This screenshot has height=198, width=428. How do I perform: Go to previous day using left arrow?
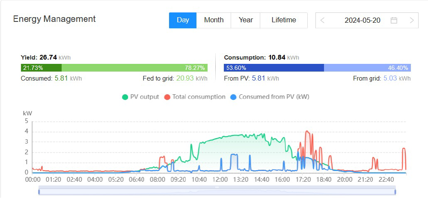pyautogui.click(x=323, y=20)
